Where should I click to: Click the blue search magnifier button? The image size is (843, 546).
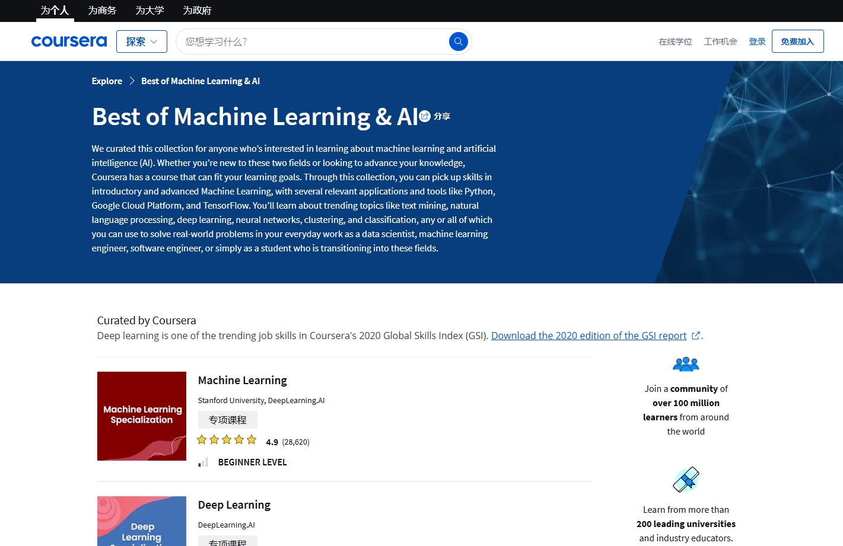click(459, 41)
